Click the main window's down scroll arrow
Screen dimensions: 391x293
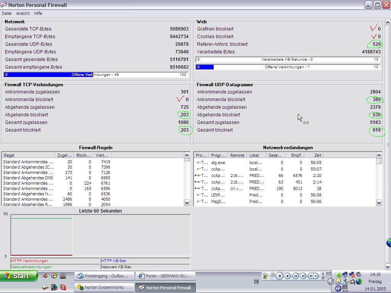388,267
